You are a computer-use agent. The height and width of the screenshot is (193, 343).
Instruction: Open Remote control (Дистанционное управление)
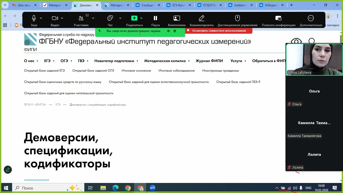(237, 18)
